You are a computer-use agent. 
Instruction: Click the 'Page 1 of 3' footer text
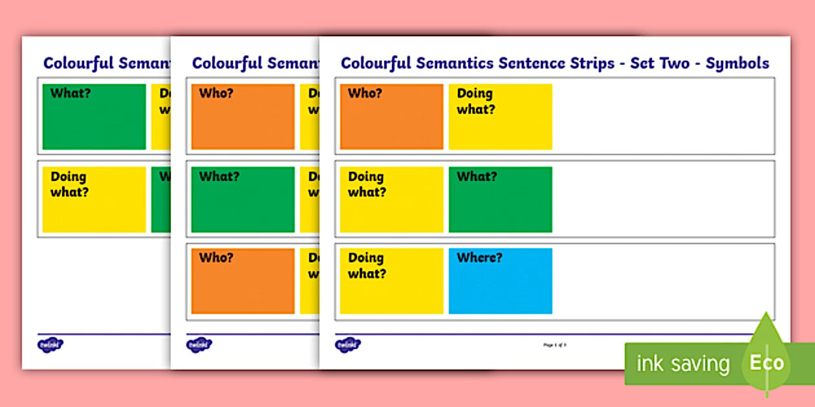click(x=554, y=345)
